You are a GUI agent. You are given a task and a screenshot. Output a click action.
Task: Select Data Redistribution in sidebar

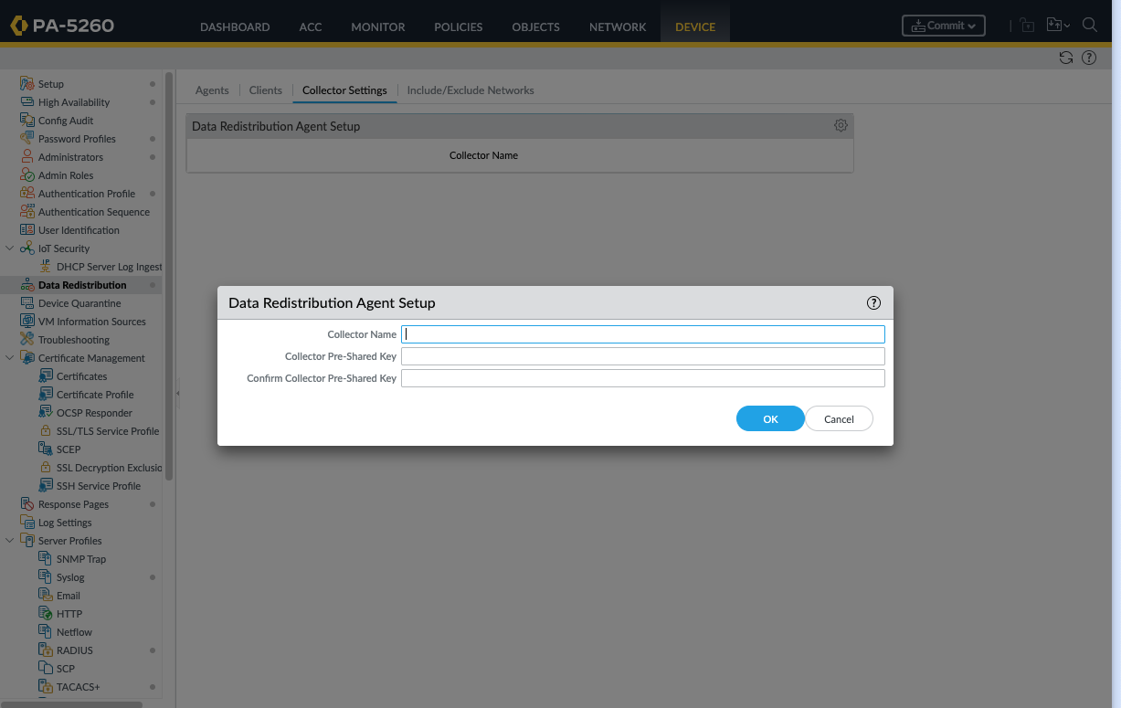pyautogui.click(x=81, y=285)
